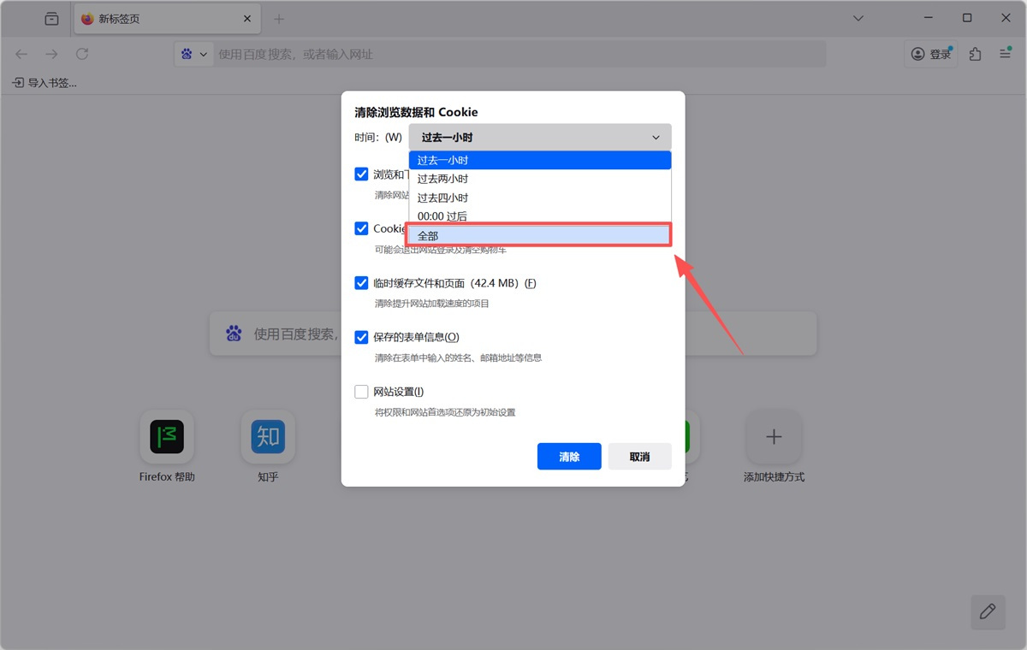
Task: Click the pencil customize icon
Action: 988,611
